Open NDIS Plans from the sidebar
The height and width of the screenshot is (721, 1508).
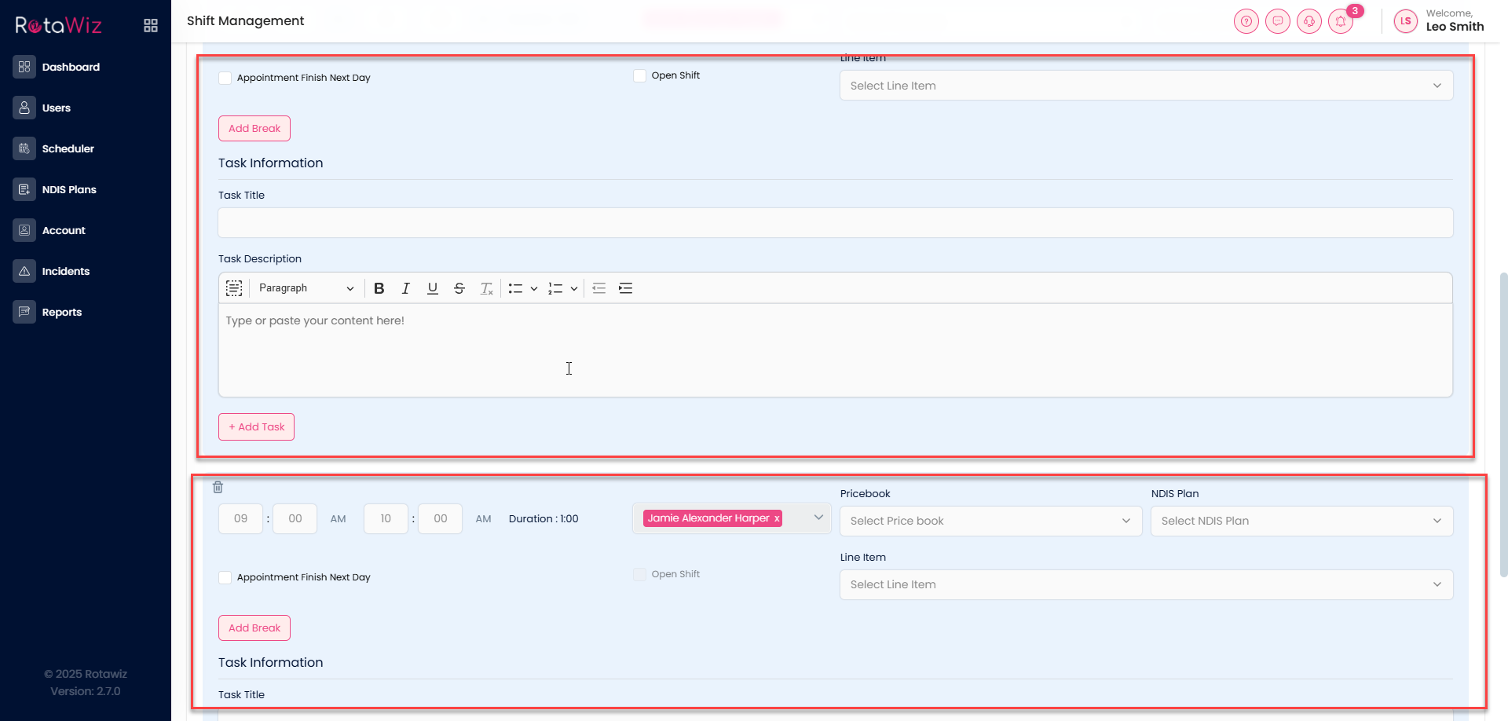[69, 189]
